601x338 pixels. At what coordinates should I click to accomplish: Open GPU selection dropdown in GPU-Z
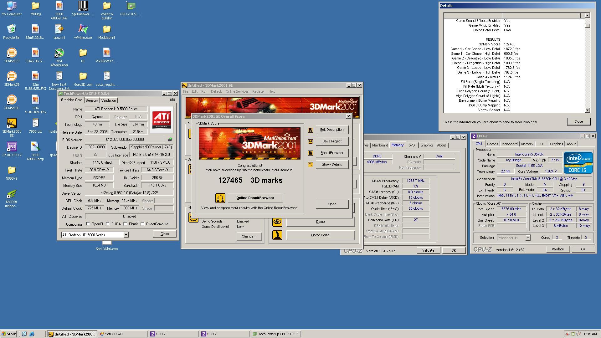tap(126, 235)
